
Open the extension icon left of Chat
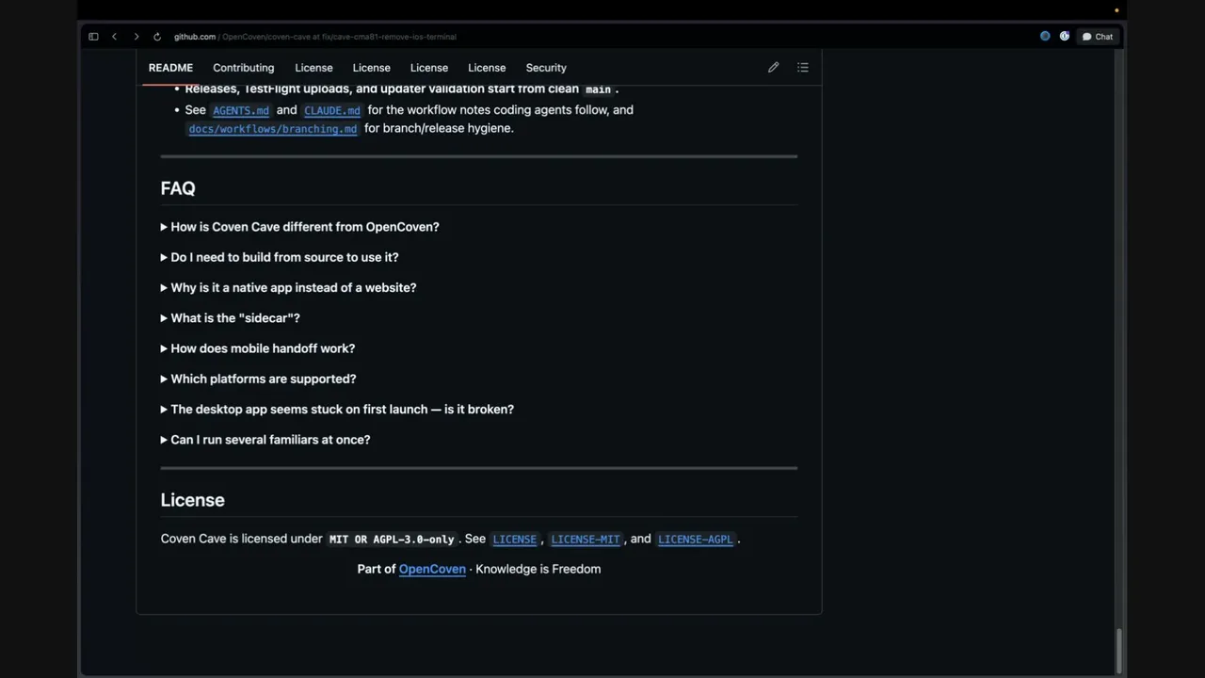[1065, 37]
